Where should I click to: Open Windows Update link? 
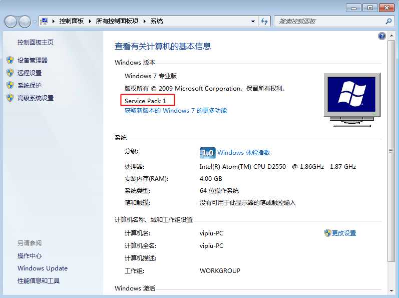(x=43, y=268)
